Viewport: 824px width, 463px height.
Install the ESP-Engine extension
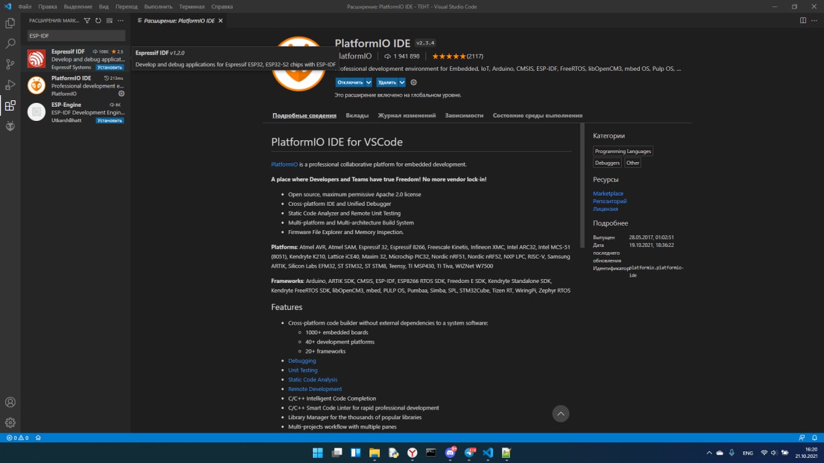coord(110,120)
